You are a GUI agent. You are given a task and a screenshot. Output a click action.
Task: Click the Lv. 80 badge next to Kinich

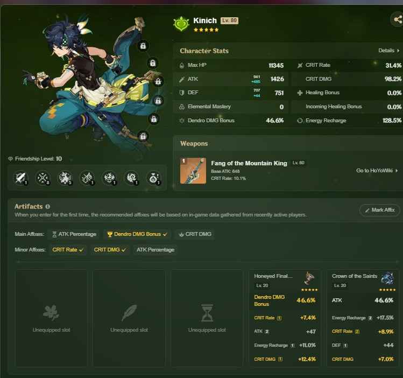[230, 20]
